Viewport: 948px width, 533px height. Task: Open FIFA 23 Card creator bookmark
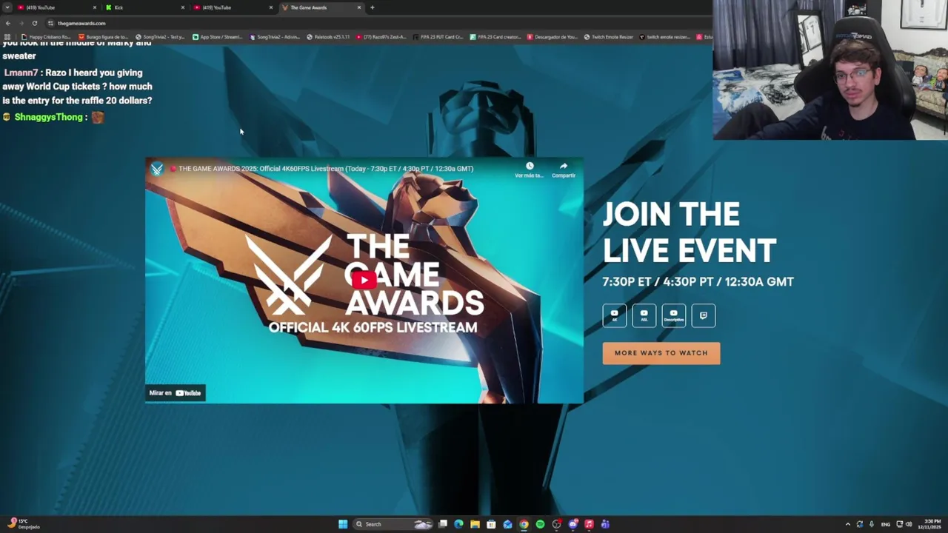[x=495, y=37]
